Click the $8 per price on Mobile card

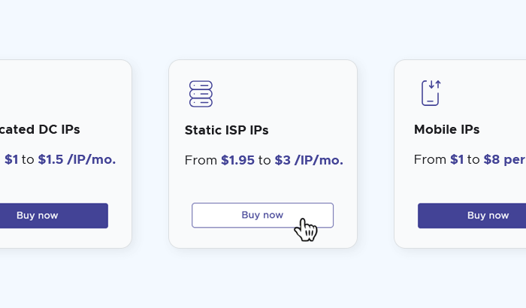click(503, 159)
